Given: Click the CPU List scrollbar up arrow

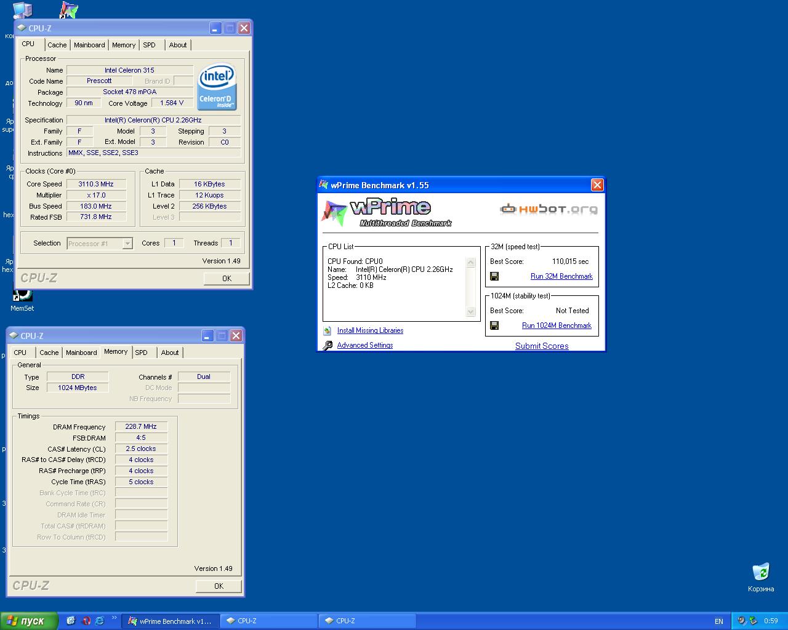Looking at the screenshot, I should pyautogui.click(x=471, y=263).
